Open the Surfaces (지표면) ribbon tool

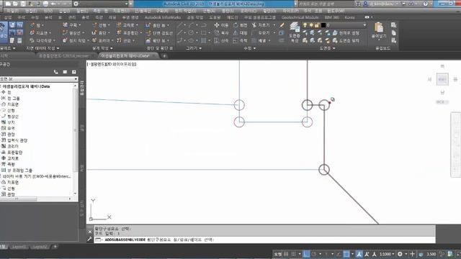pyautogui.click(x=41, y=33)
